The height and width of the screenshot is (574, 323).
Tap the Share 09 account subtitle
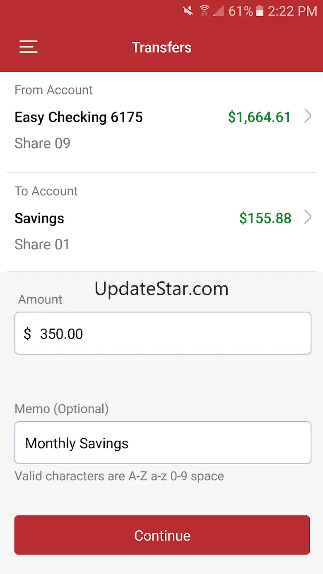point(42,143)
